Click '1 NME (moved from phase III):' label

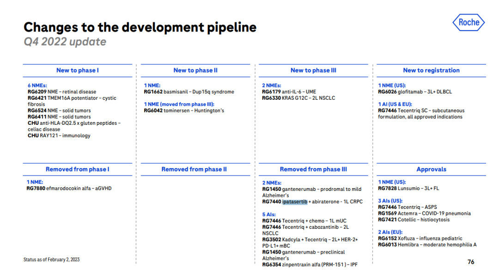pos(179,104)
